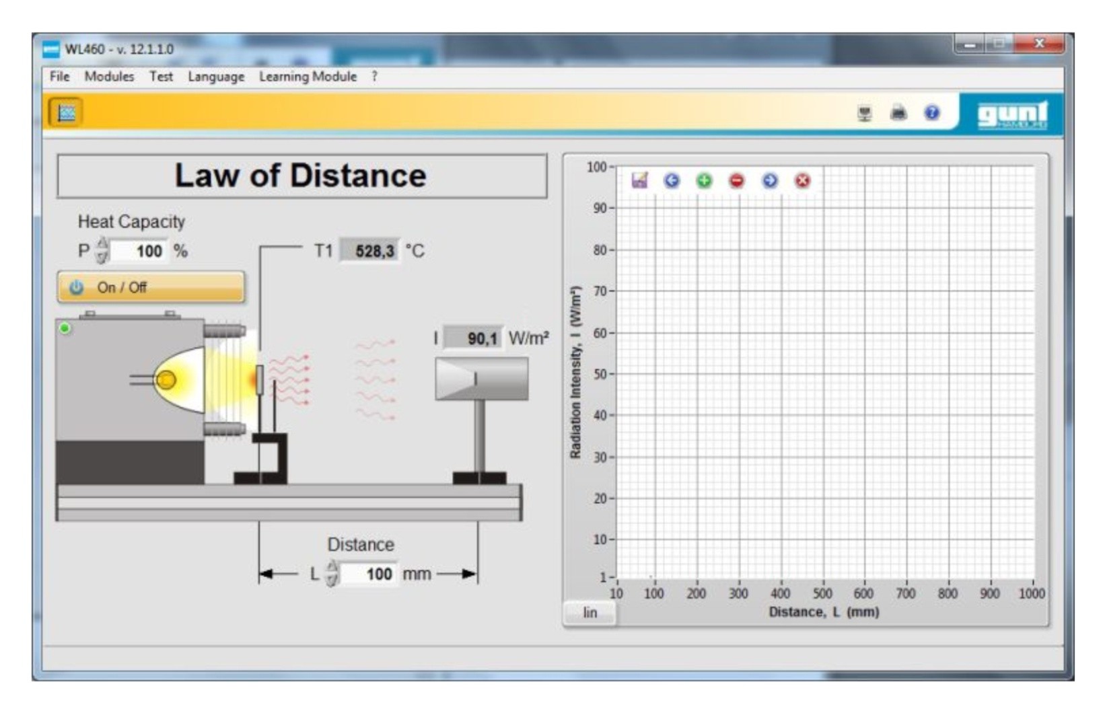Click the red minus icon to remove point
This screenshot has width=1103, height=715.
click(x=737, y=180)
